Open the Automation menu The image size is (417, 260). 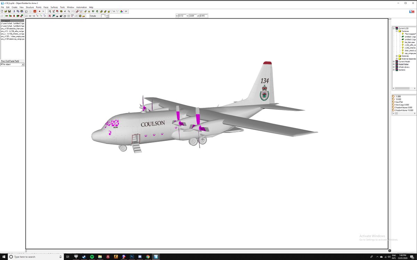[82, 7]
